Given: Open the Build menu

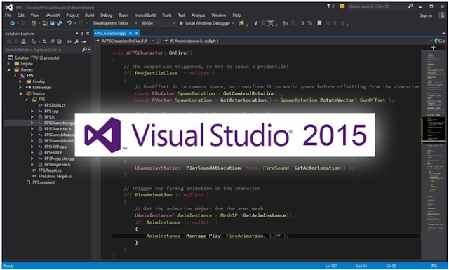Looking at the screenshot, I should (89, 15).
